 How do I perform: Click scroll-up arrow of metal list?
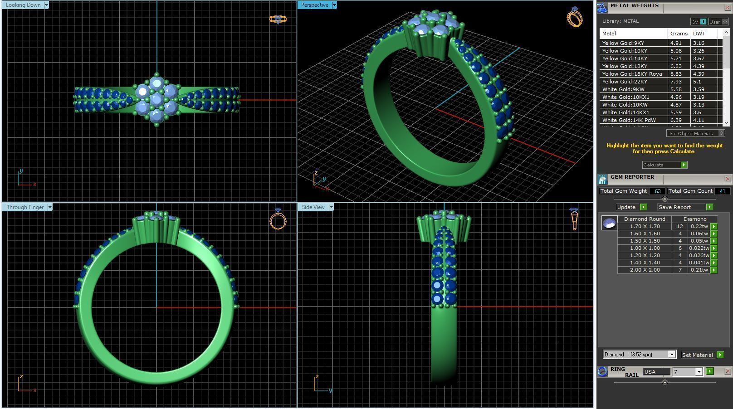(726, 33)
